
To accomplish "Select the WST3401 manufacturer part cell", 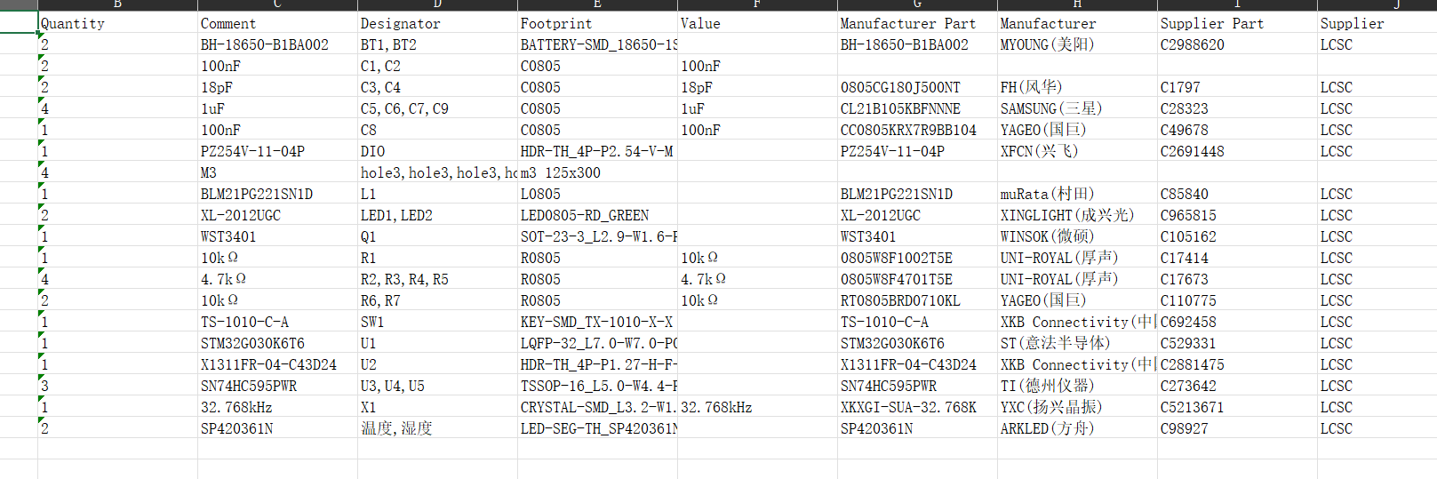I will click(x=917, y=236).
